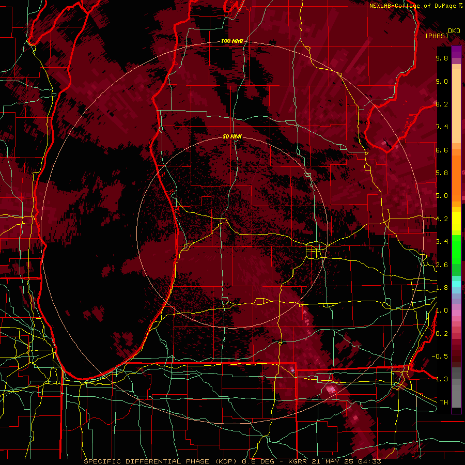
Task: Click the -0.5 scale value
Action: click(440, 357)
